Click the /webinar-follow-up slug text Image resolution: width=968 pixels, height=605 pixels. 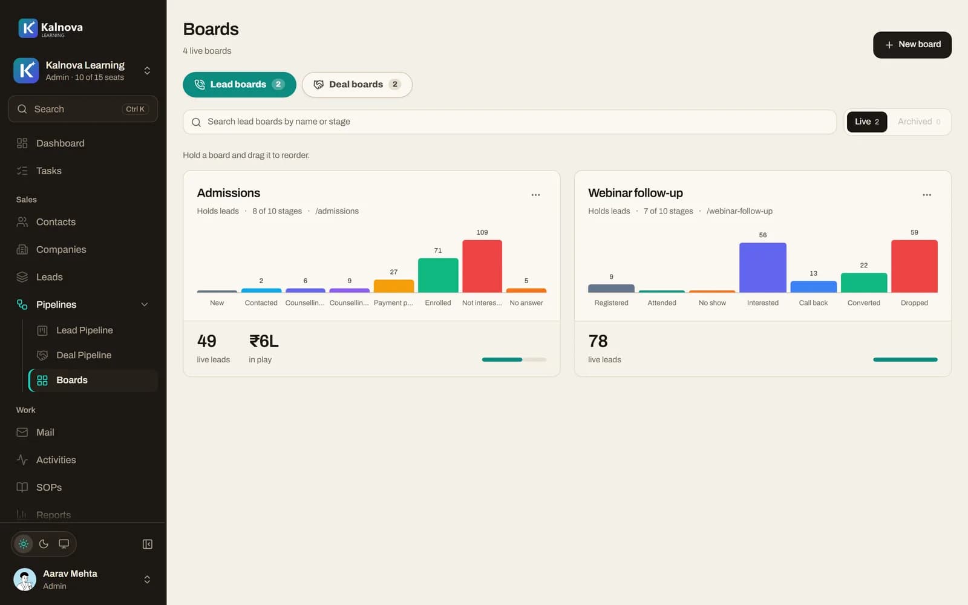point(739,211)
